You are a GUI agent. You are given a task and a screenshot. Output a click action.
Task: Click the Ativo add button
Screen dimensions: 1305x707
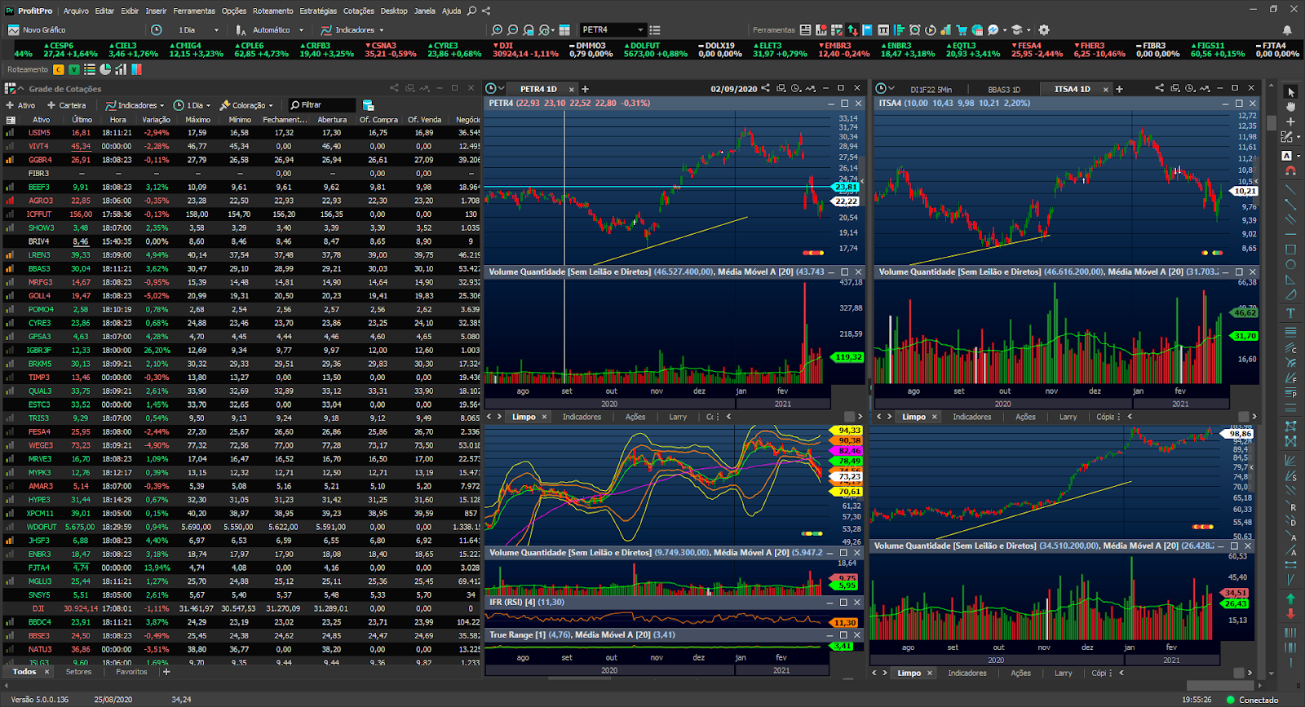20,105
